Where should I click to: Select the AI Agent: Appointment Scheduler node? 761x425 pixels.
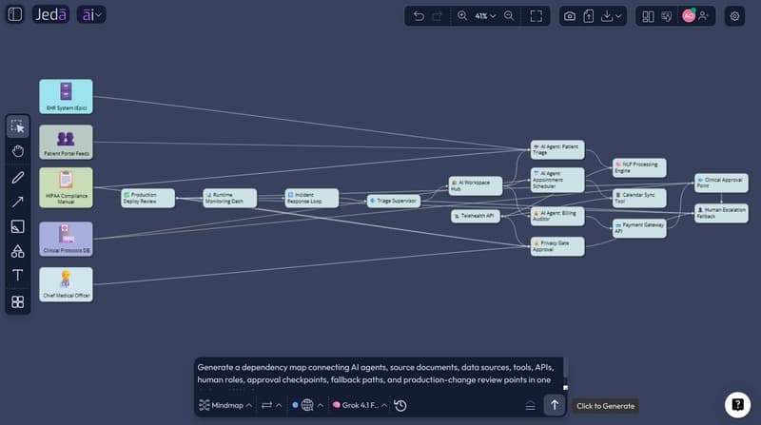click(557, 180)
